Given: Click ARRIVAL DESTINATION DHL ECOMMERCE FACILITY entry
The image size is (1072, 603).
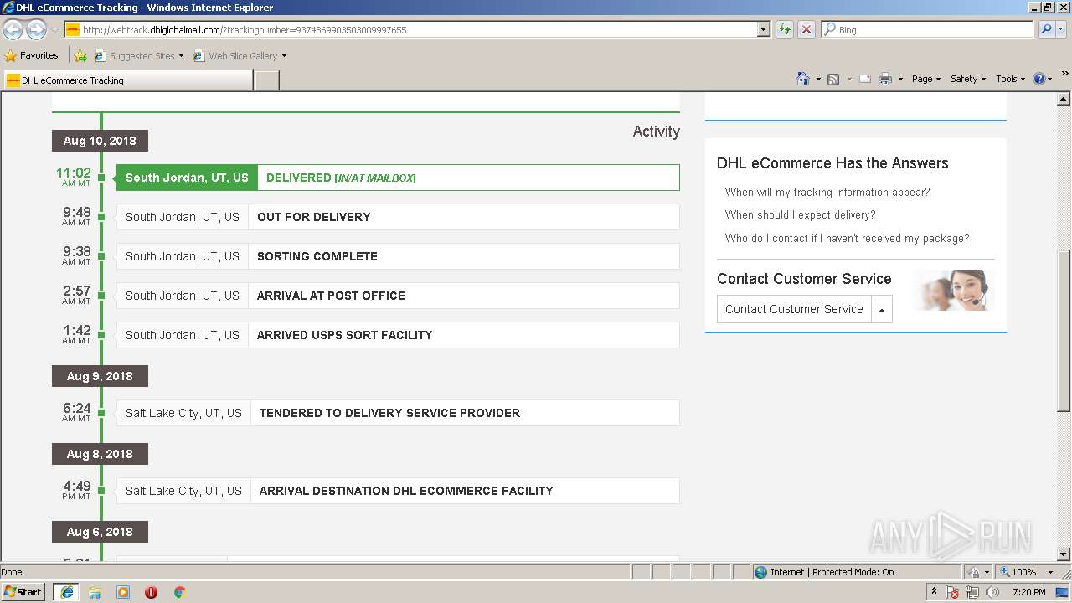Looking at the screenshot, I should click(x=398, y=491).
